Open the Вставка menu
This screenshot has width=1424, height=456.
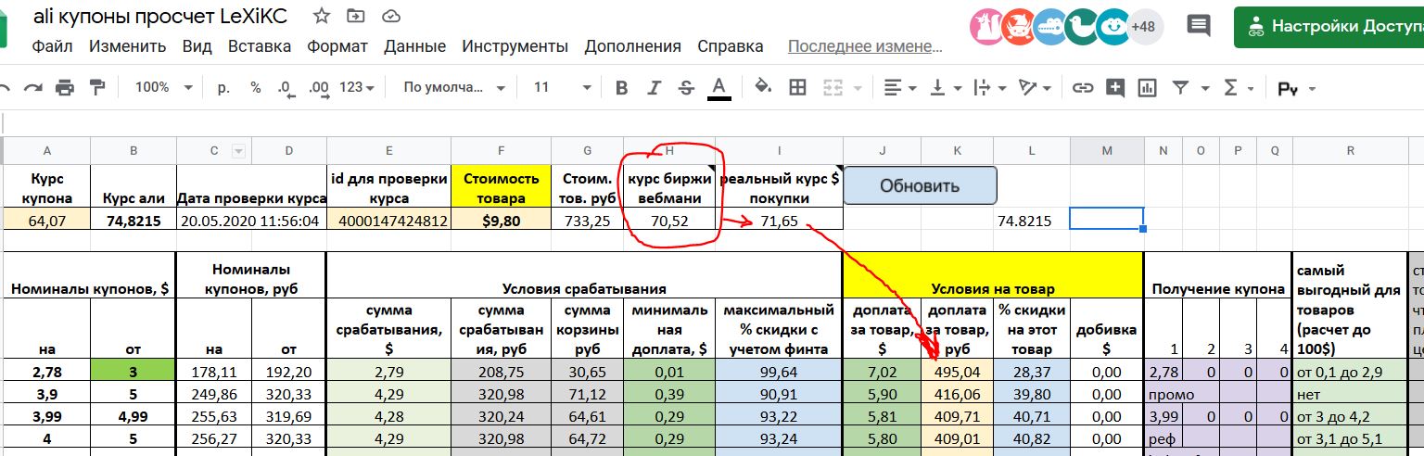(x=260, y=46)
